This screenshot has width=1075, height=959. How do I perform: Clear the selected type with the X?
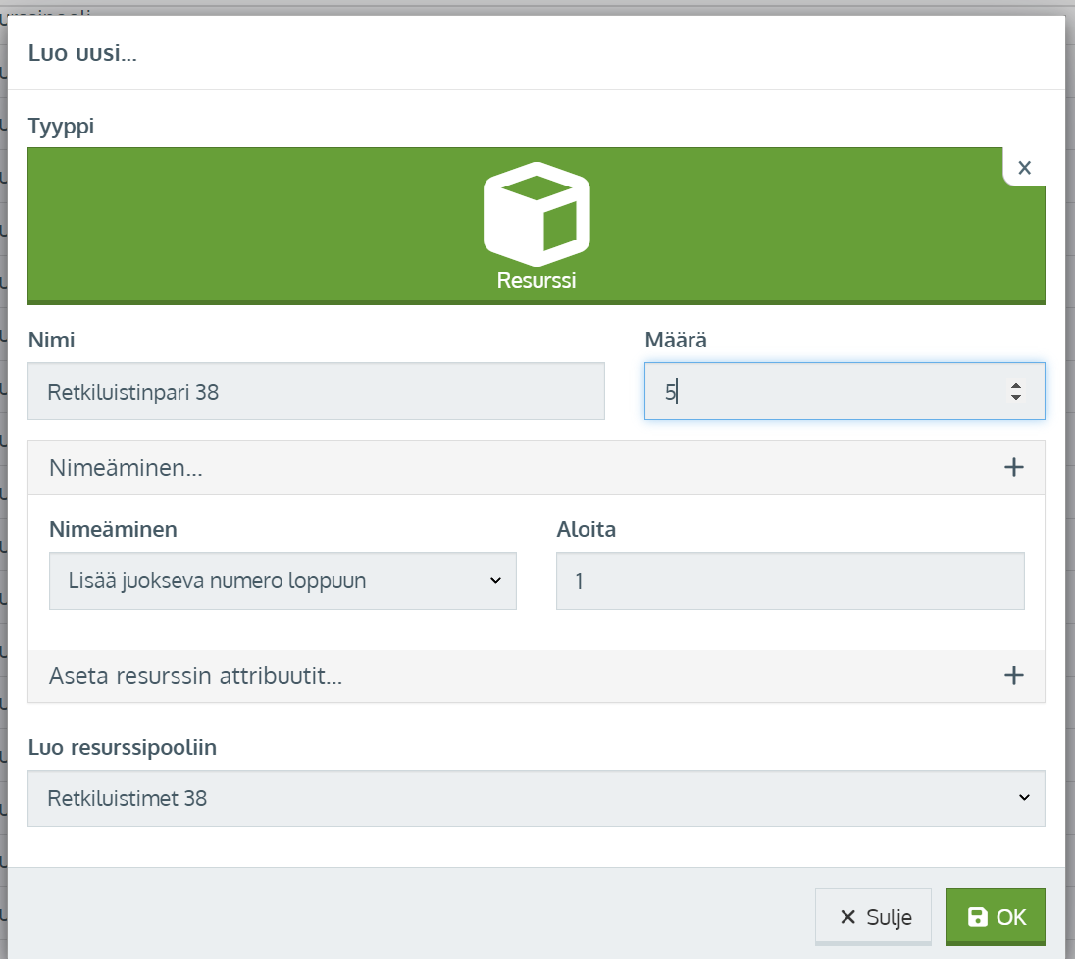pos(1024,168)
